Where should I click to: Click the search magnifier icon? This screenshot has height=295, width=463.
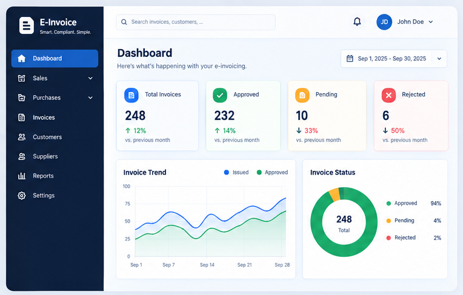(x=124, y=22)
